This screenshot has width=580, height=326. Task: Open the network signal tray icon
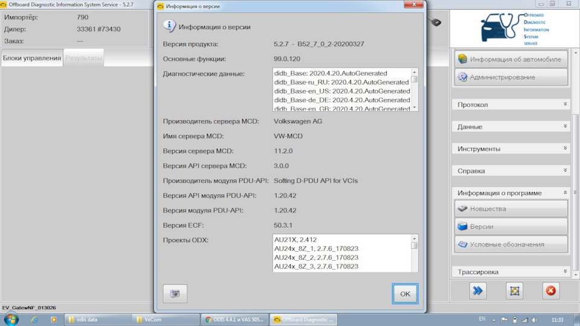(524, 320)
